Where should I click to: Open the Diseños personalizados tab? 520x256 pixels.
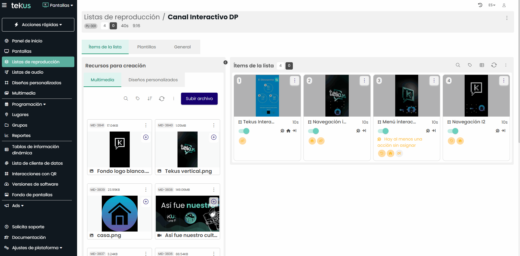coord(153,80)
